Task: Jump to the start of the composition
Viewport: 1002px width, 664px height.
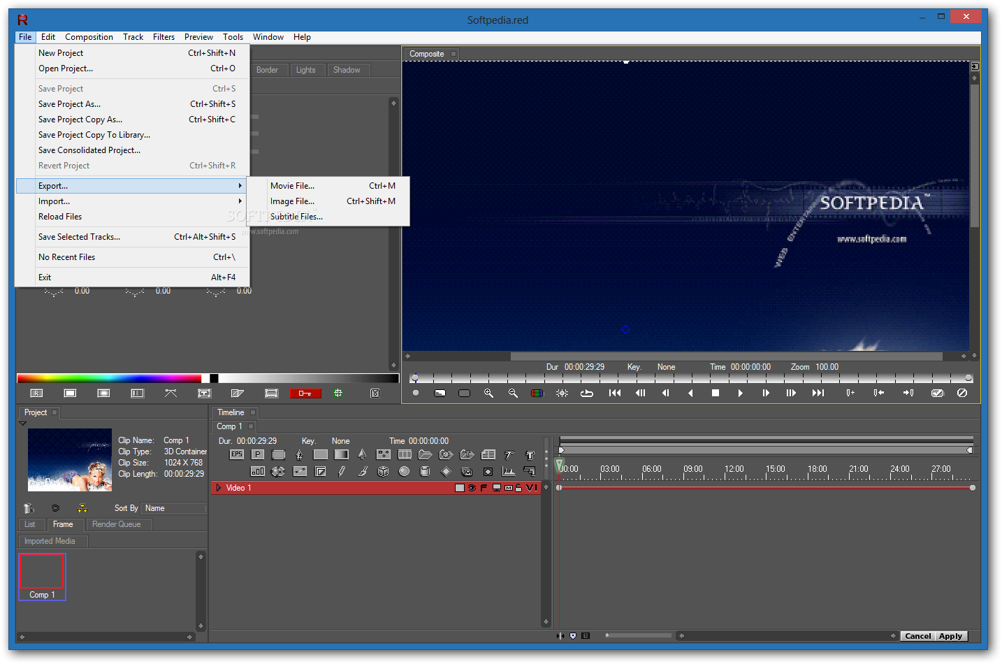Action: [x=615, y=393]
